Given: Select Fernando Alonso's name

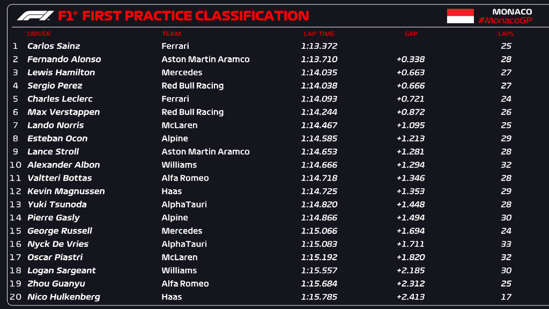Looking at the screenshot, I should [x=64, y=59].
